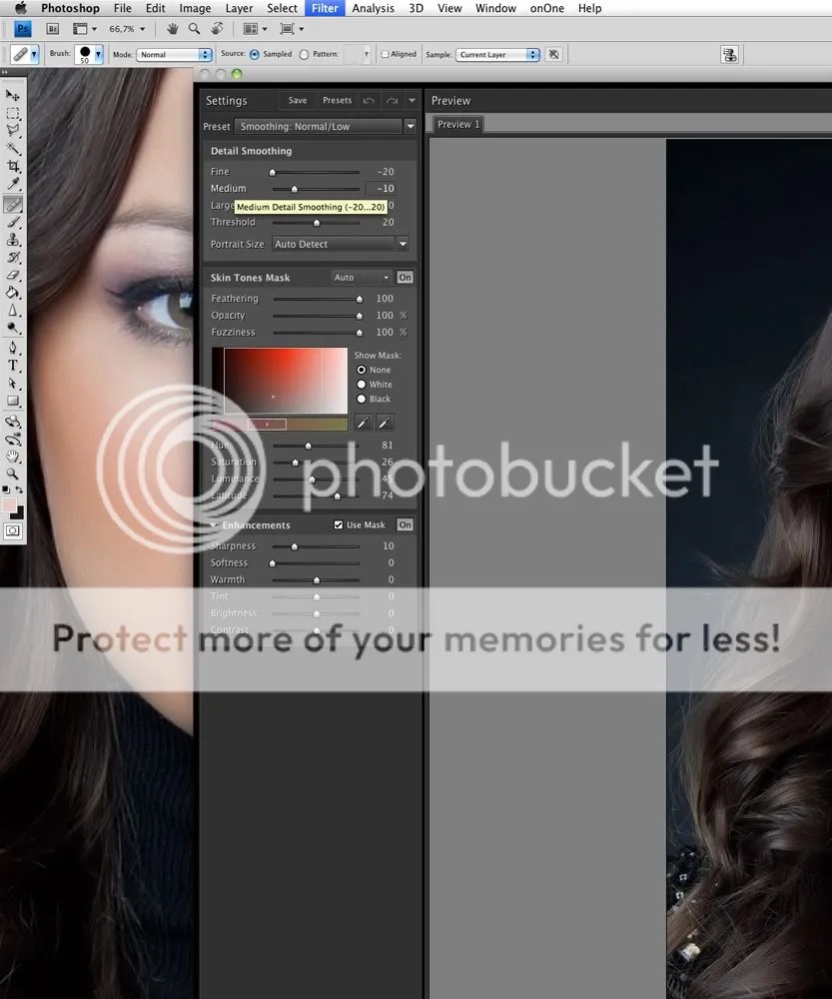Select the Eyedropper tool in the toolbox
Image resolution: width=832 pixels, height=999 pixels.
(13, 184)
